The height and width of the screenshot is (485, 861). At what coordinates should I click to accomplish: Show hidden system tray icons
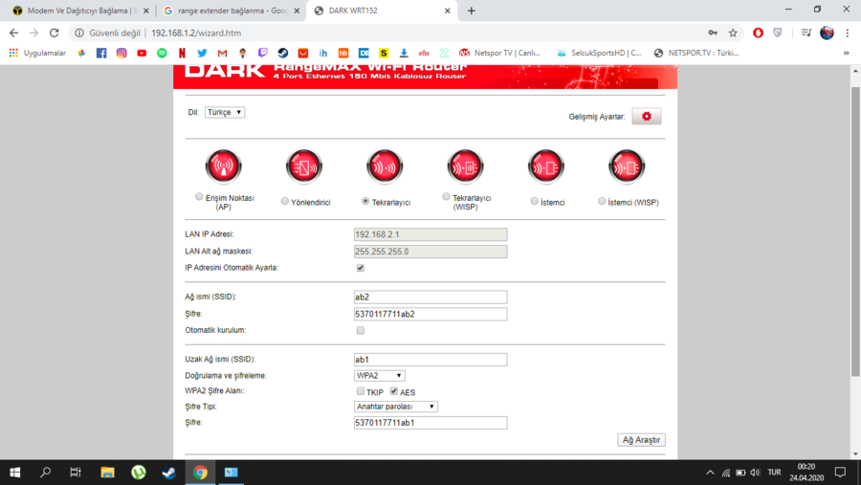point(710,473)
